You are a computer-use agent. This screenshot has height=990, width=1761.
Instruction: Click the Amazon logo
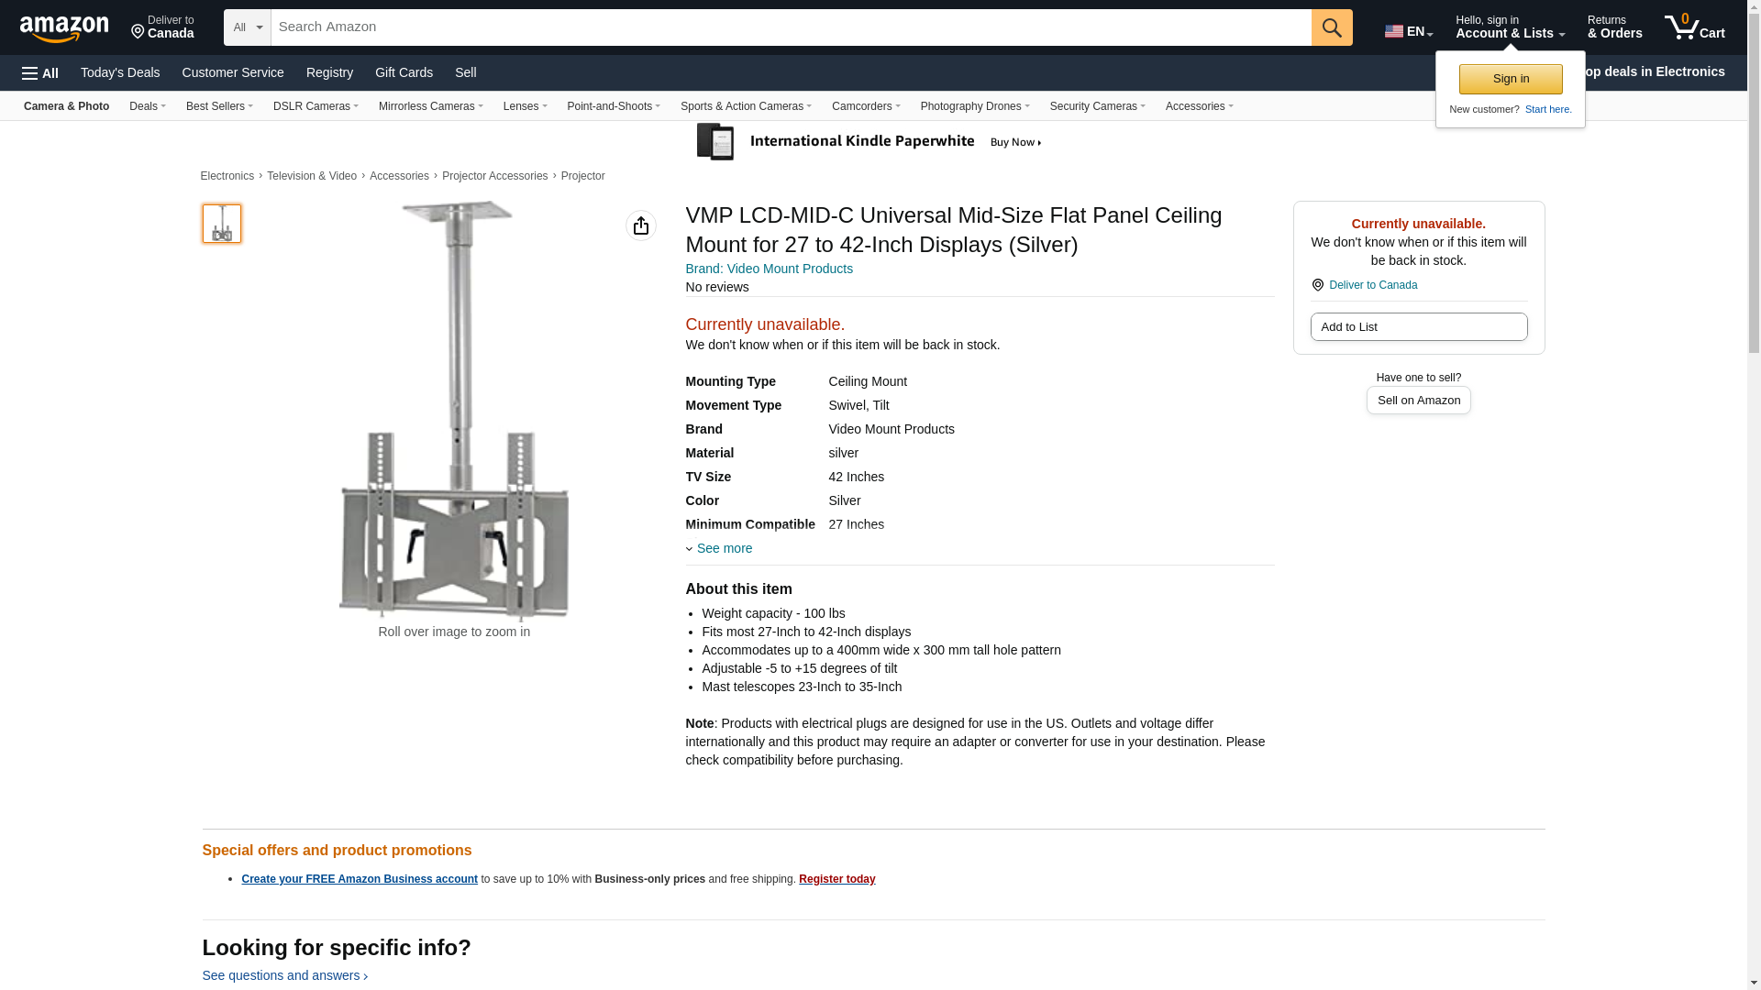(64, 28)
